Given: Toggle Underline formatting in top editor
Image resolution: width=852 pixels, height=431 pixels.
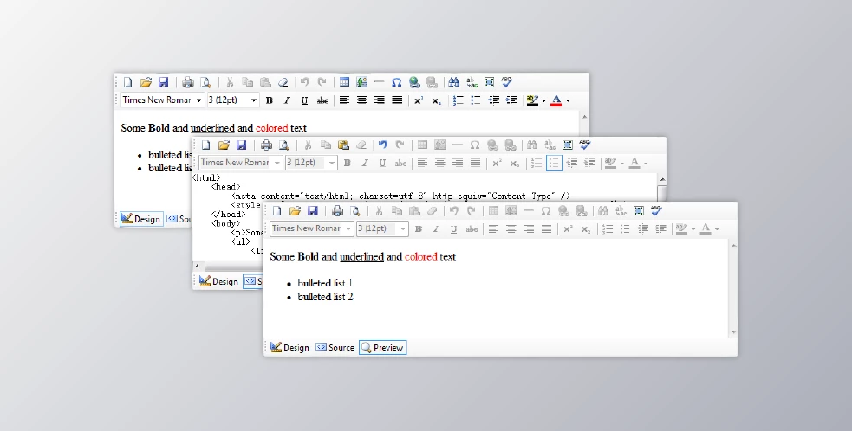Looking at the screenshot, I should click(304, 100).
